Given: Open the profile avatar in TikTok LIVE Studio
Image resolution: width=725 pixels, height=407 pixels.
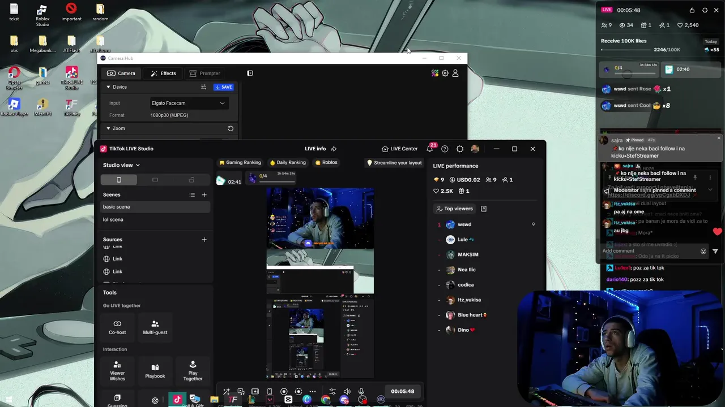Looking at the screenshot, I should coord(475,149).
